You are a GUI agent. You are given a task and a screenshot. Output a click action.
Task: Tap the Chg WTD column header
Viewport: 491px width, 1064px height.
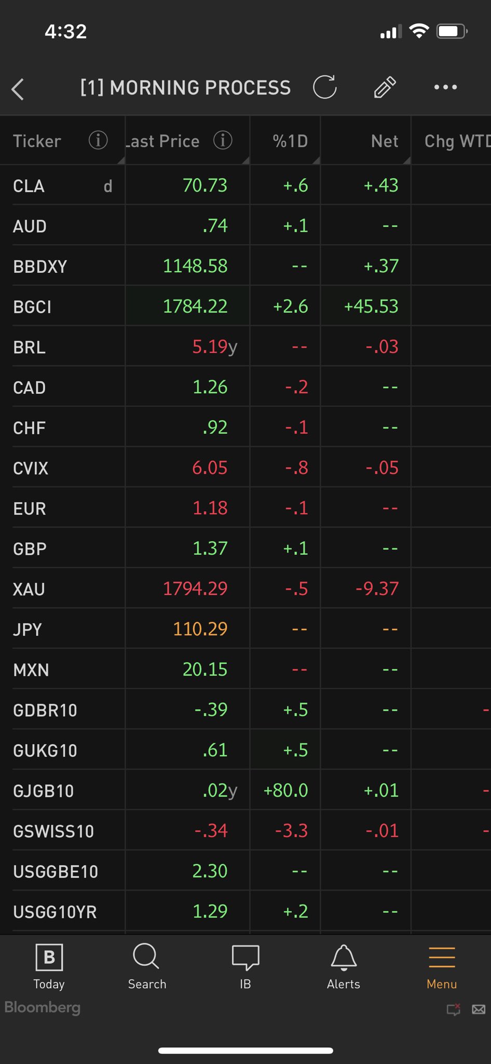pos(456,141)
